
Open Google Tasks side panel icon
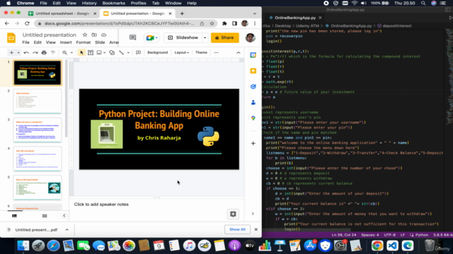[253, 87]
